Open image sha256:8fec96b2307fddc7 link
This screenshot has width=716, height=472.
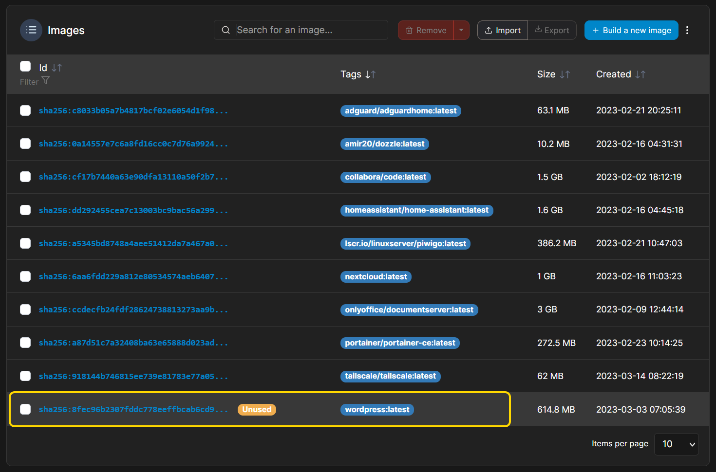[x=133, y=409]
